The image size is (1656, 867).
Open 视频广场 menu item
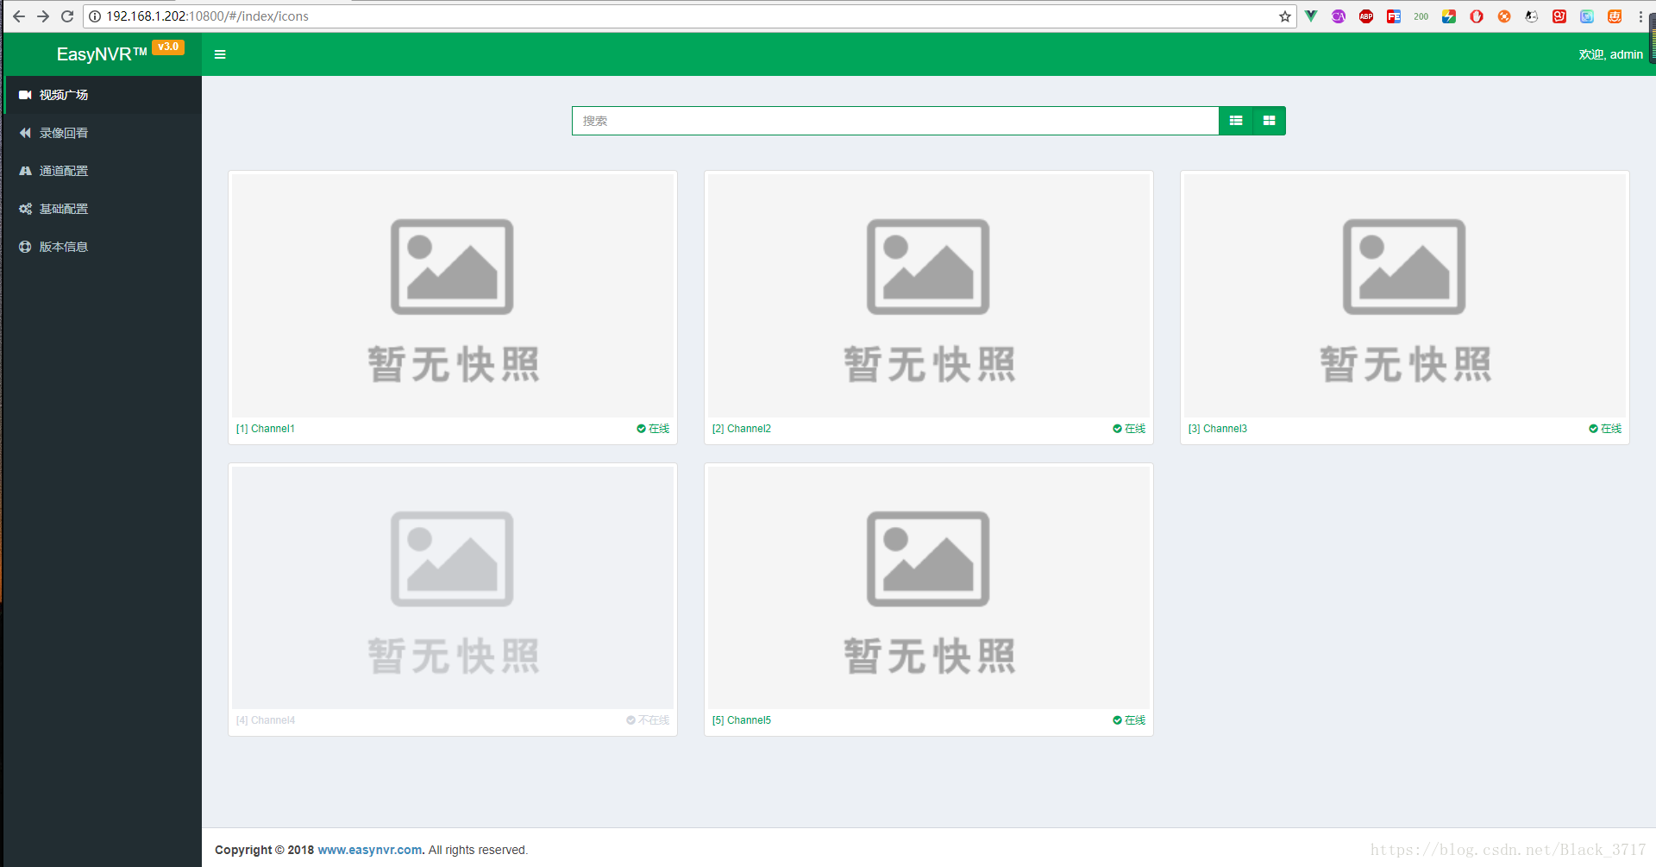103,95
